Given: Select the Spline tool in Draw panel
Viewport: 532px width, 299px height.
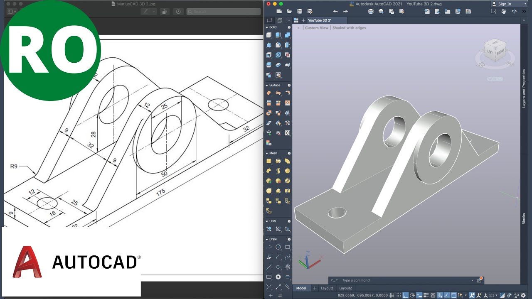Looking at the screenshot, I should pos(288,257).
